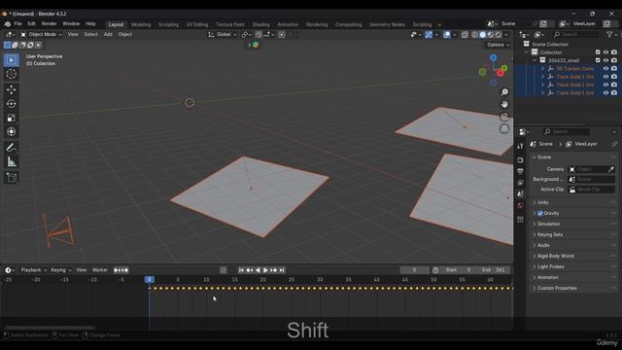
Task: Toggle the Gravity checkbox
Action: (x=540, y=214)
